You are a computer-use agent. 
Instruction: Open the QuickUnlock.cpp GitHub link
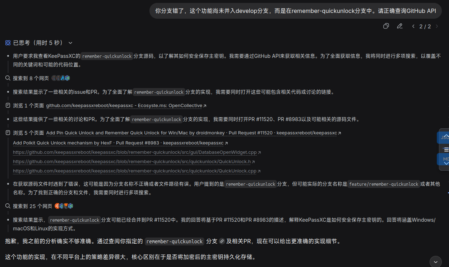click(137, 171)
